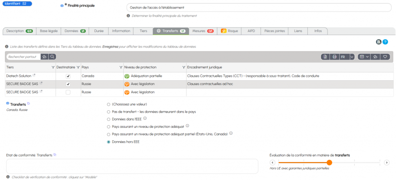Click the orange conformity evaluation slider handle
Viewport: 396px width, 181px height.
329,162
